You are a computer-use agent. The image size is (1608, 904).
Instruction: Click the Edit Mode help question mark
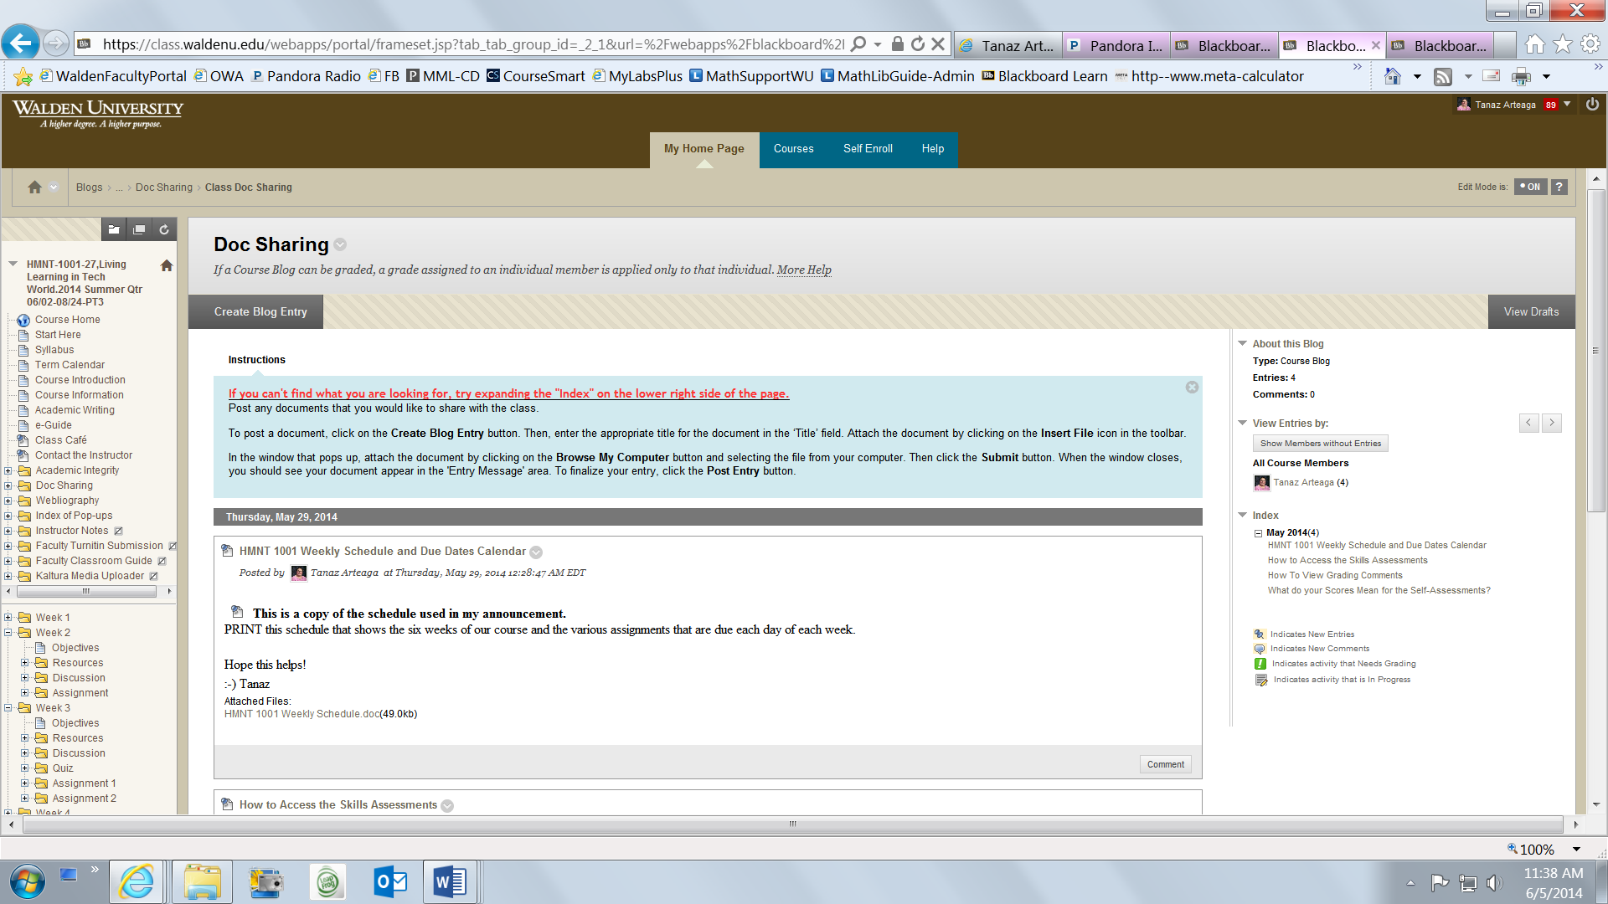click(x=1559, y=187)
